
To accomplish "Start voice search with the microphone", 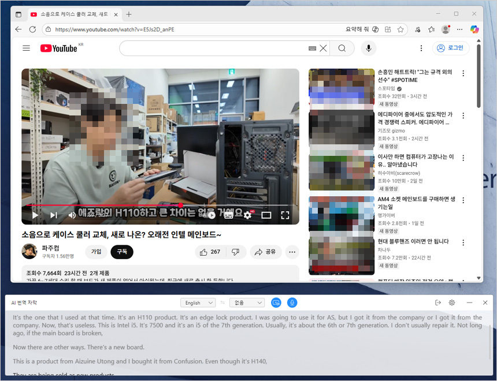I will pyautogui.click(x=368, y=48).
